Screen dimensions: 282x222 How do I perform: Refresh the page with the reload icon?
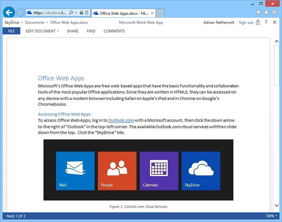pyautogui.click(x=87, y=12)
